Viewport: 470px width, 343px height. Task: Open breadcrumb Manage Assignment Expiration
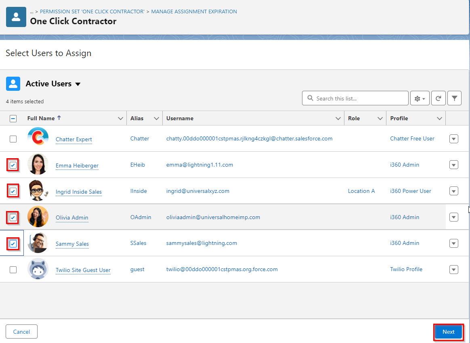pyautogui.click(x=194, y=11)
